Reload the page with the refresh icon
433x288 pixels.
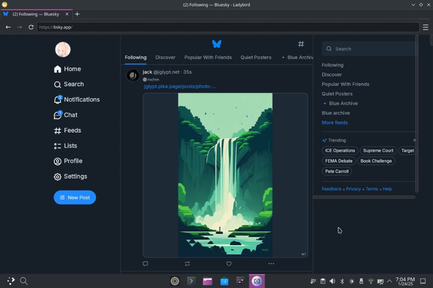tap(31, 27)
